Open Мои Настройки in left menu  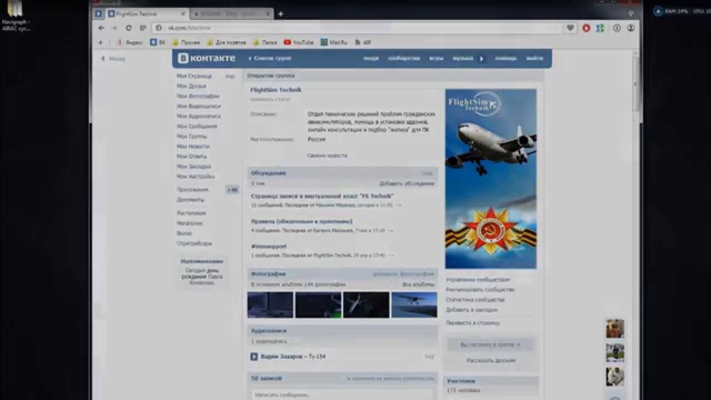196,176
